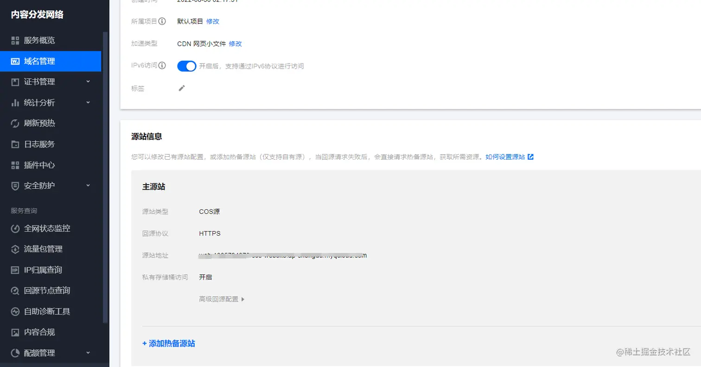This screenshot has height=367, width=701.
Task: Open the 如何设置源站 help link
Action: [505, 157]
